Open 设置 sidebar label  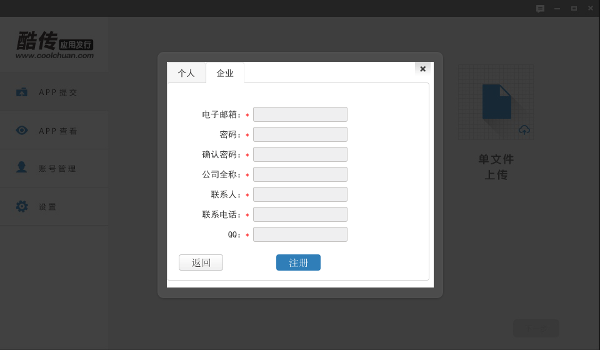47,207
